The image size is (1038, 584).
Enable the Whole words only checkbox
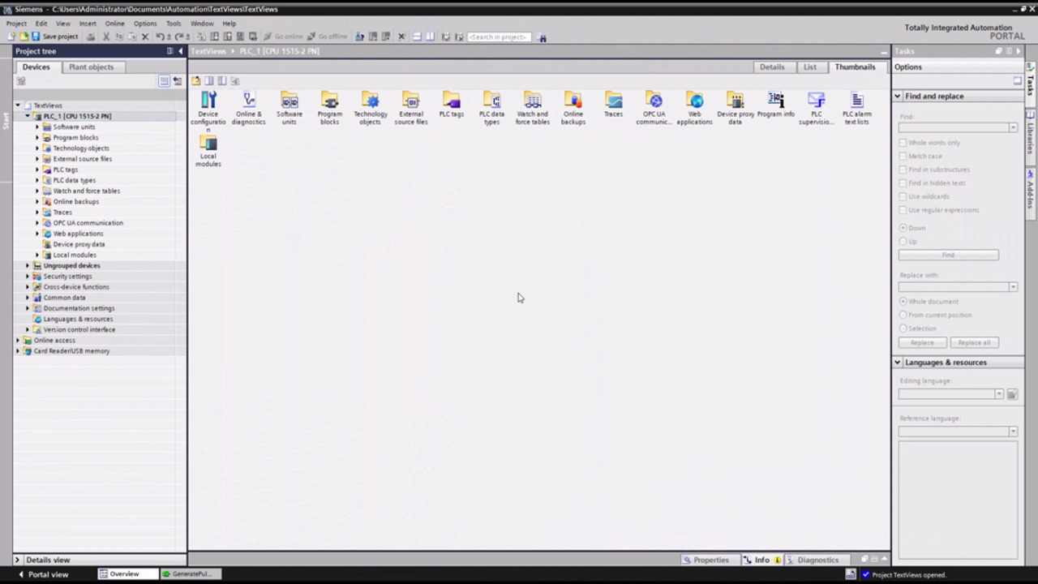(903, 143)
